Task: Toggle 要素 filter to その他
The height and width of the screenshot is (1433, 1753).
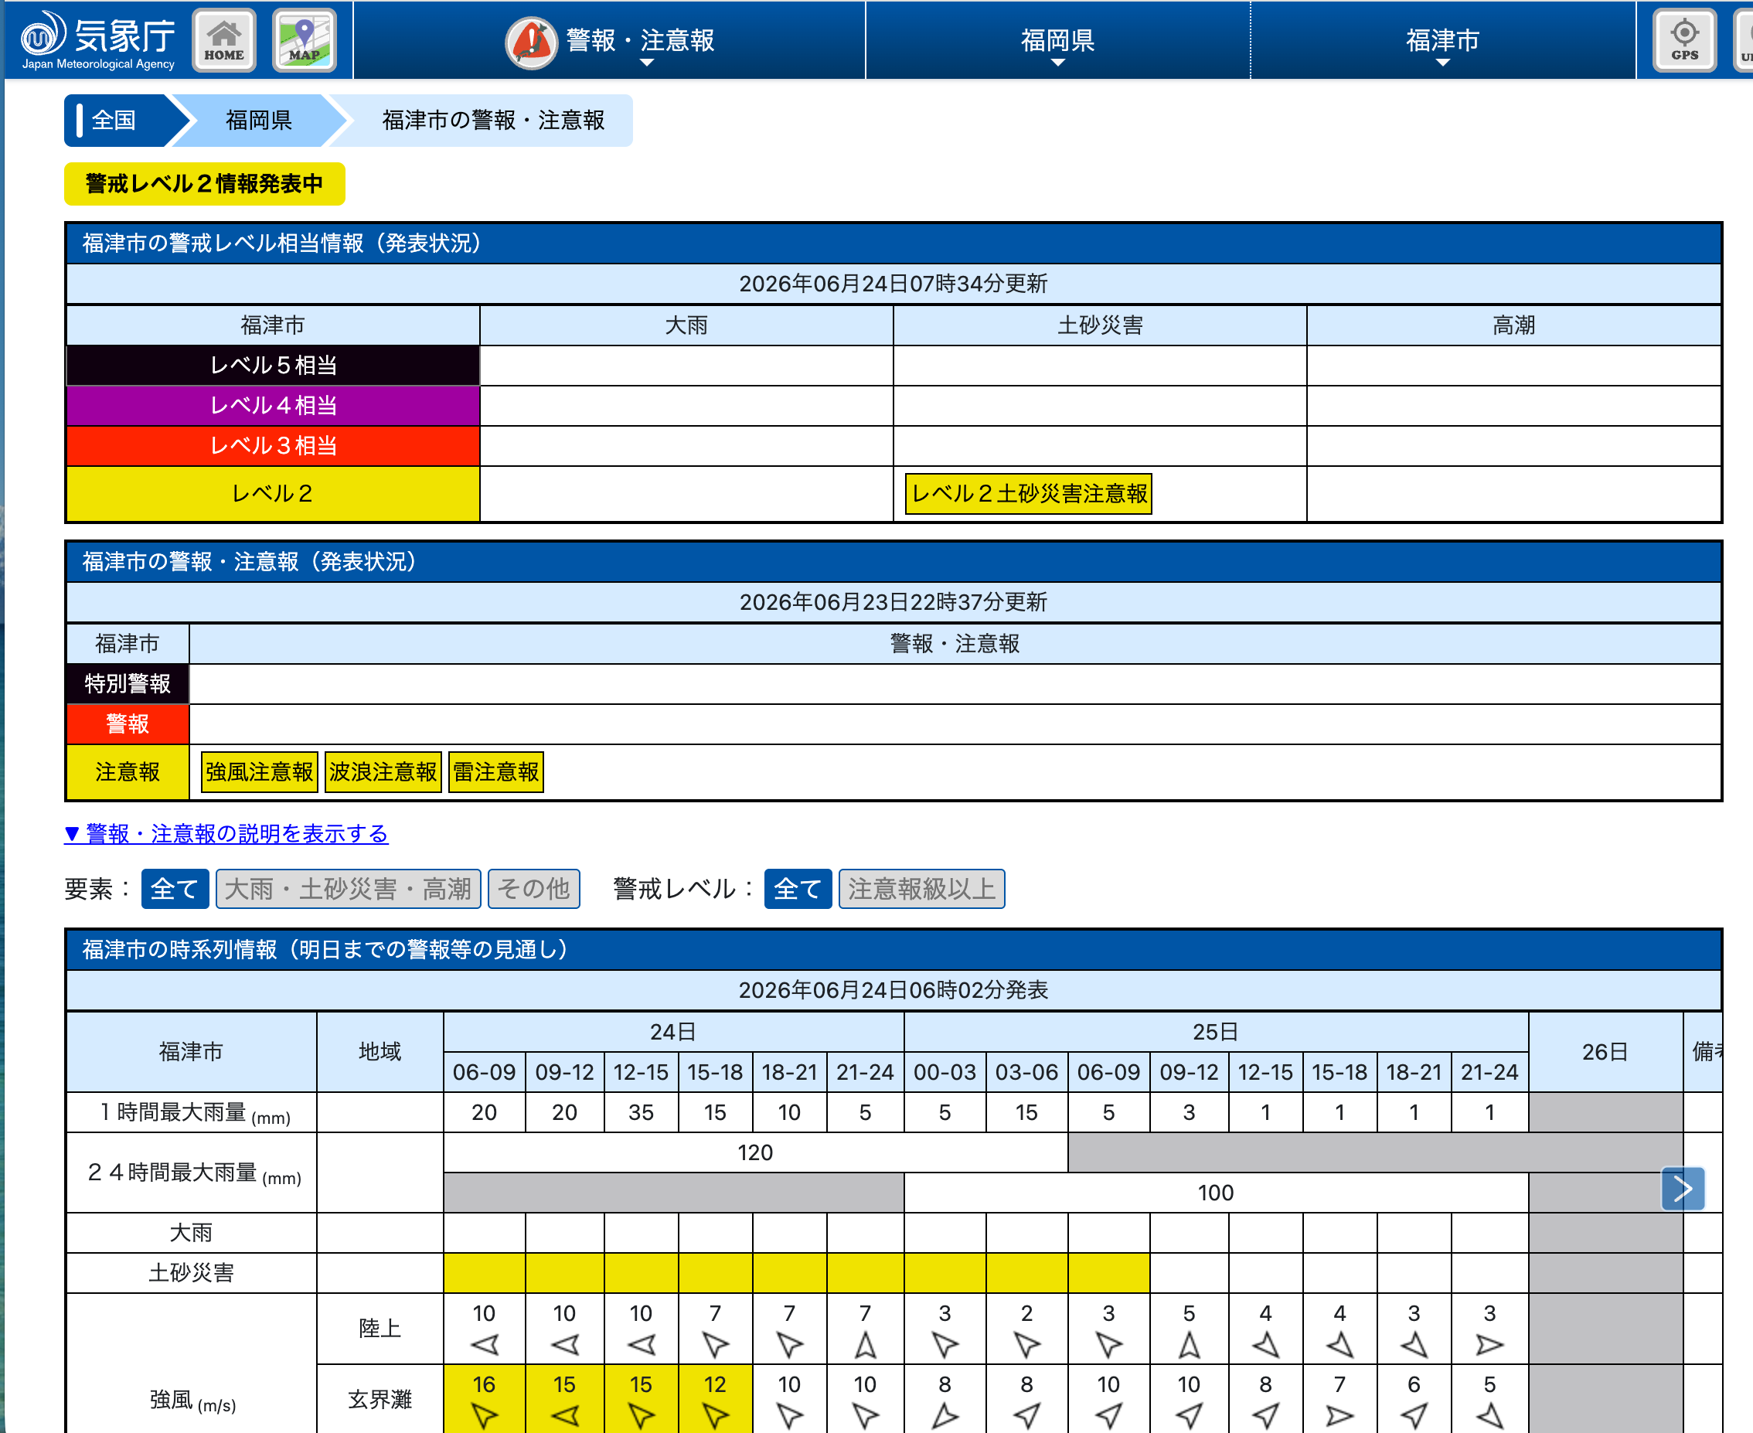Action: (x=534, y=889)
